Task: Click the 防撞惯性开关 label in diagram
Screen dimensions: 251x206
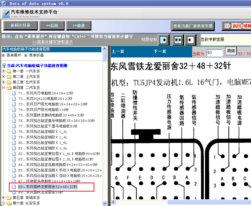Action: point(135,105)
